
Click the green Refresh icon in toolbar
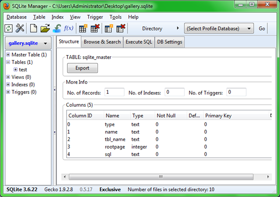(8, 28)
